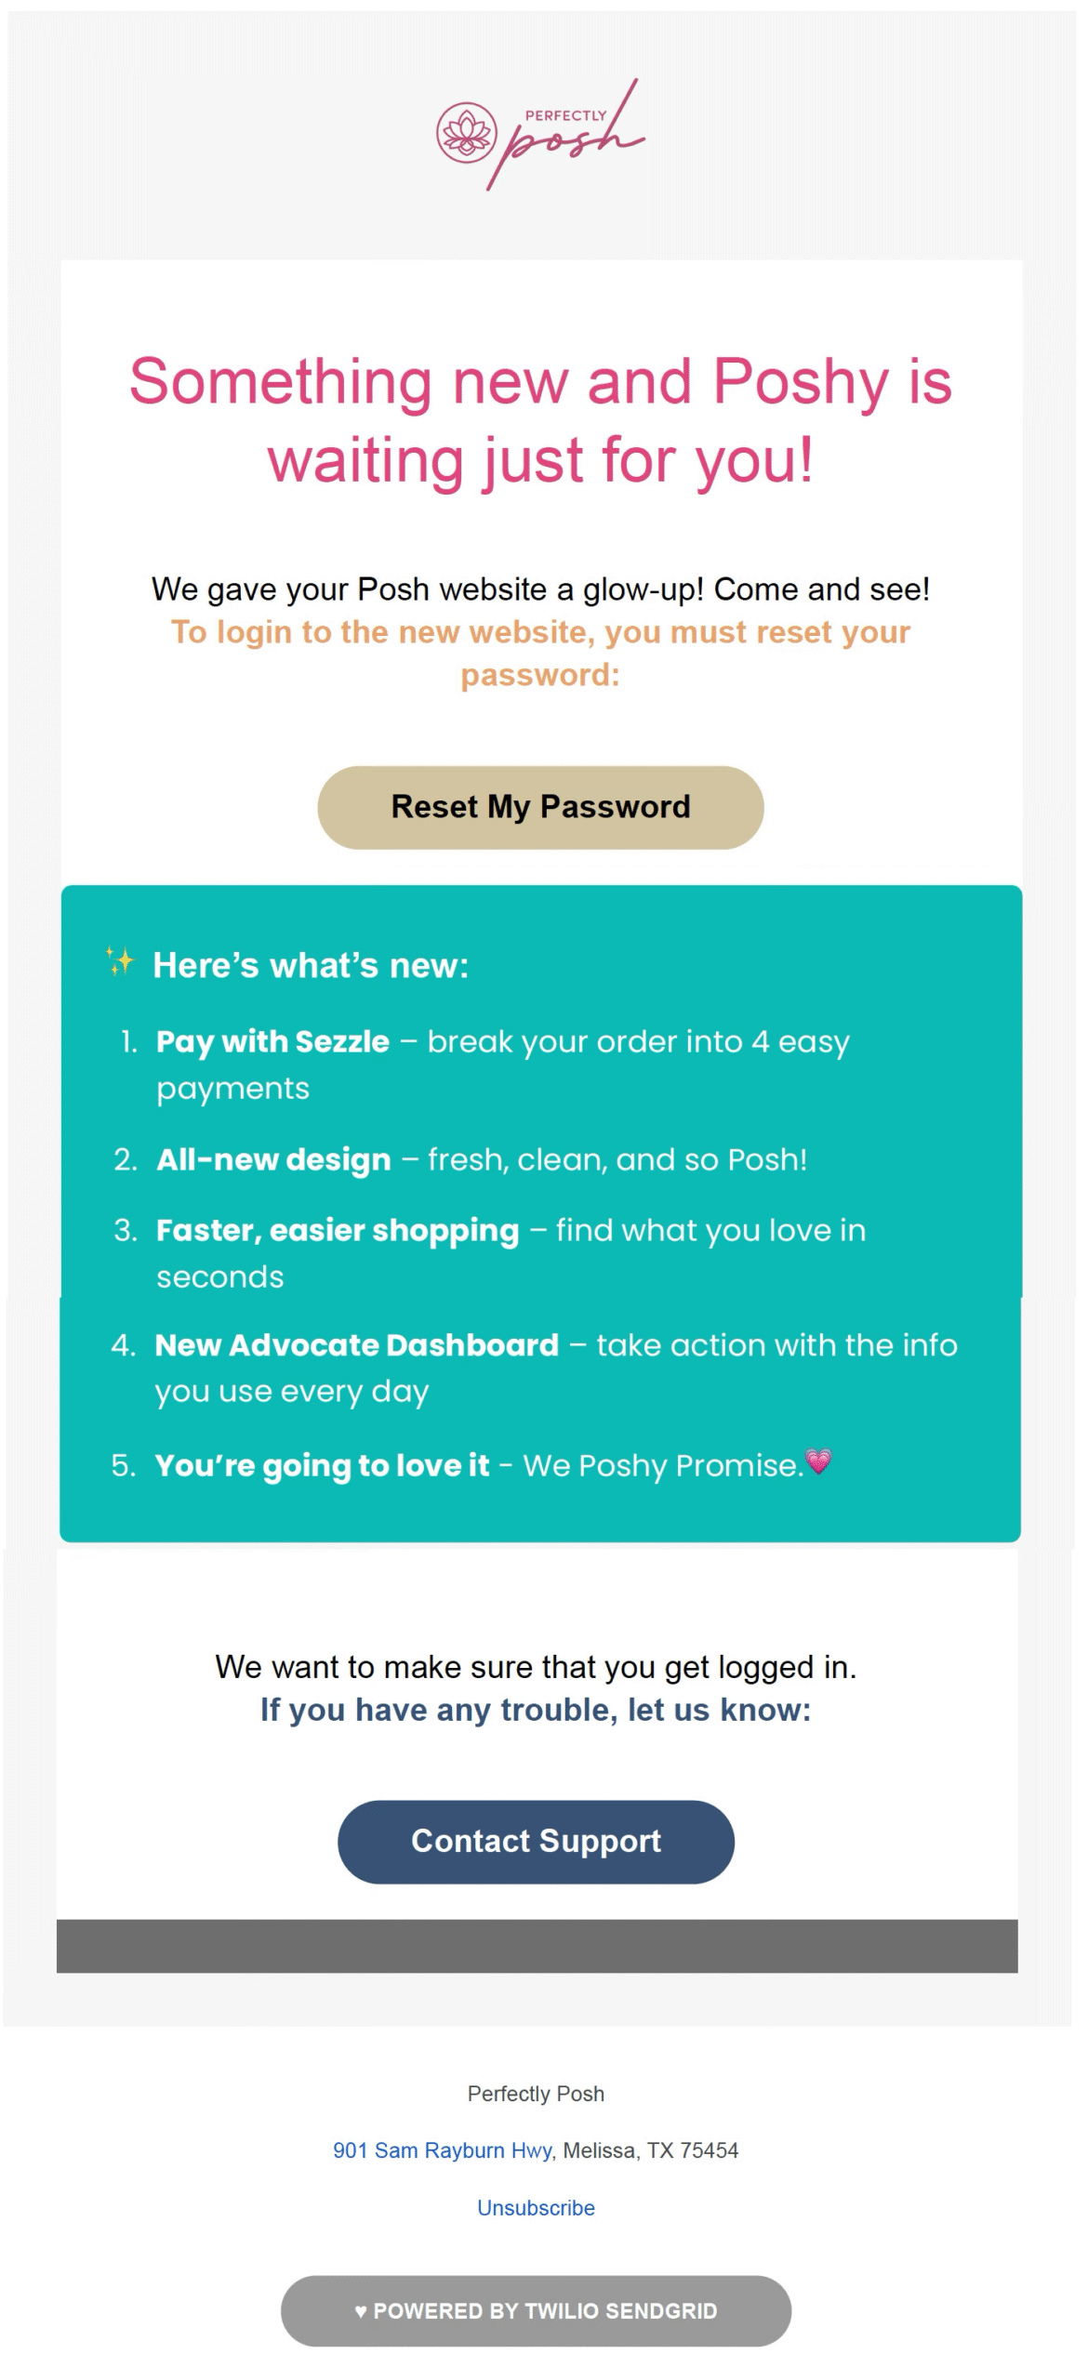The height and width of the screenshot is (2380, 1088).
Task: Click the Something new and Poshy headline
Action: tap(540, 420)
